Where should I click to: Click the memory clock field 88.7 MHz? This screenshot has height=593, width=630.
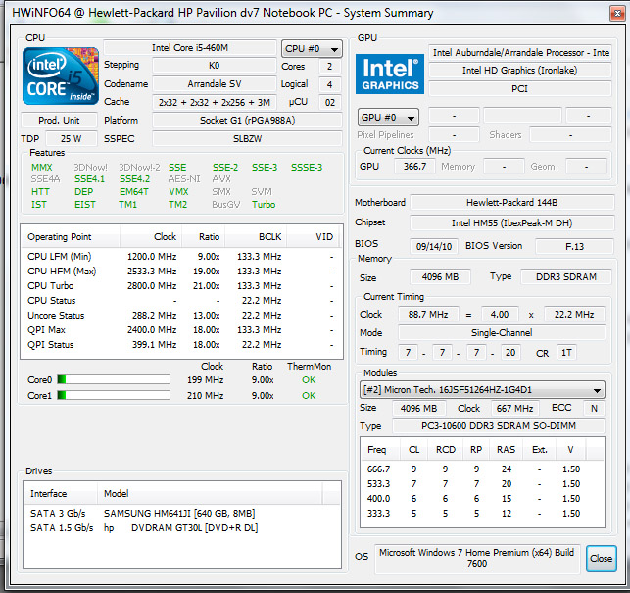[x=428, y=314]
